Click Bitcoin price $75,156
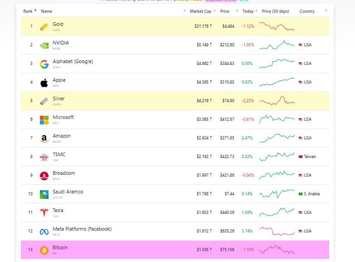 coord(227,250)
